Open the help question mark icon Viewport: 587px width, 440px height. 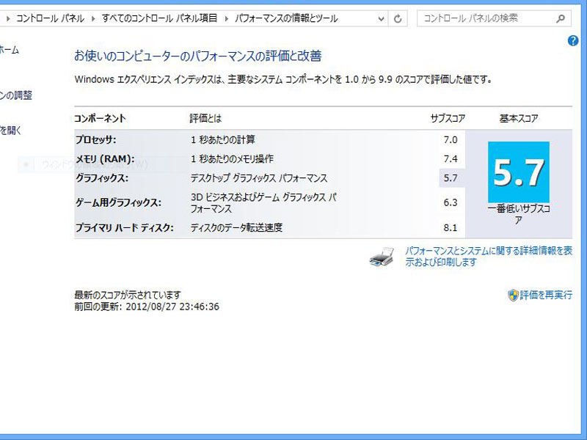pyautogui.click(x=573, y=40)
